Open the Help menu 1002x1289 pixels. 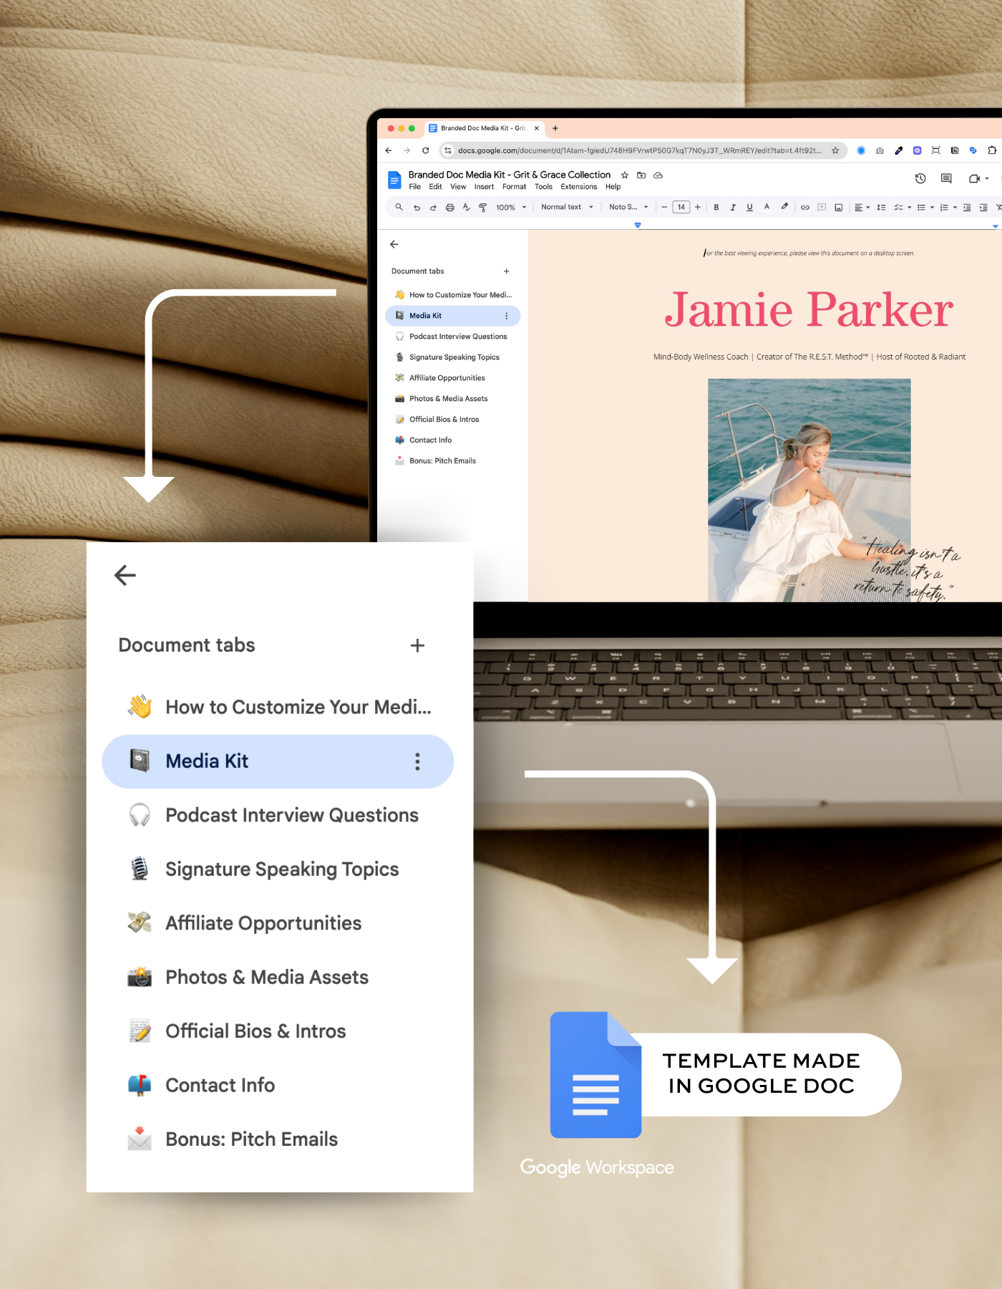[613, 187]
